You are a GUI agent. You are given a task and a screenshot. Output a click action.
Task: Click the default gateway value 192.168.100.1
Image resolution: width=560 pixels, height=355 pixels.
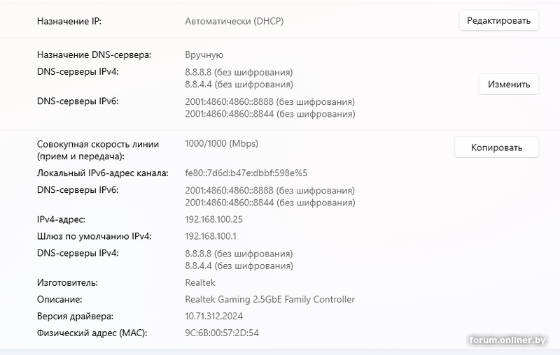(211, 236)
